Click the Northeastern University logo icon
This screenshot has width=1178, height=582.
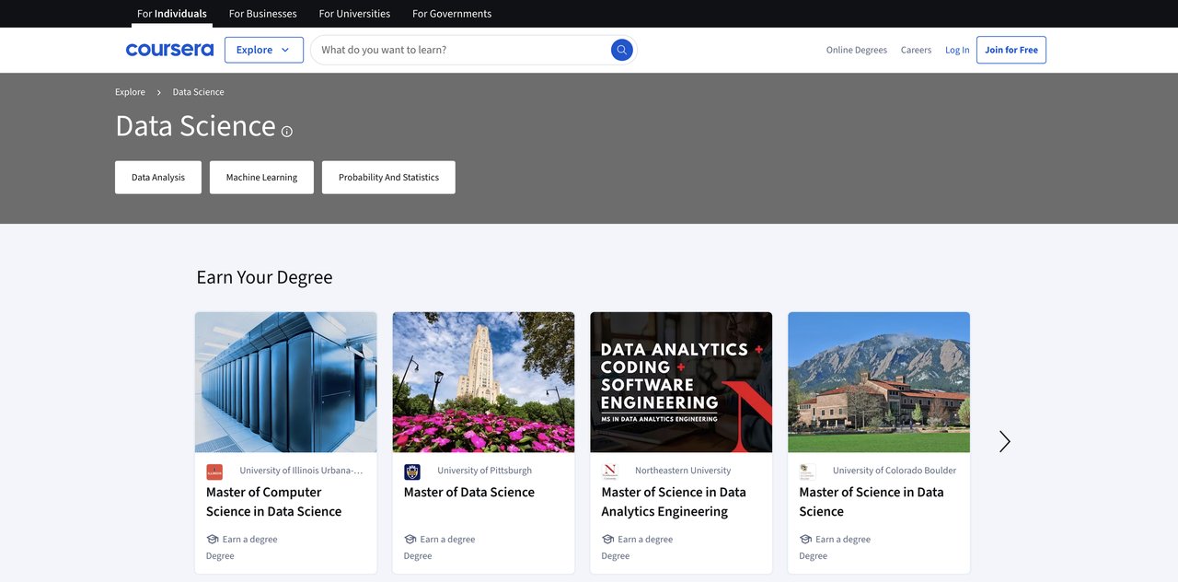tap(610, 471)
